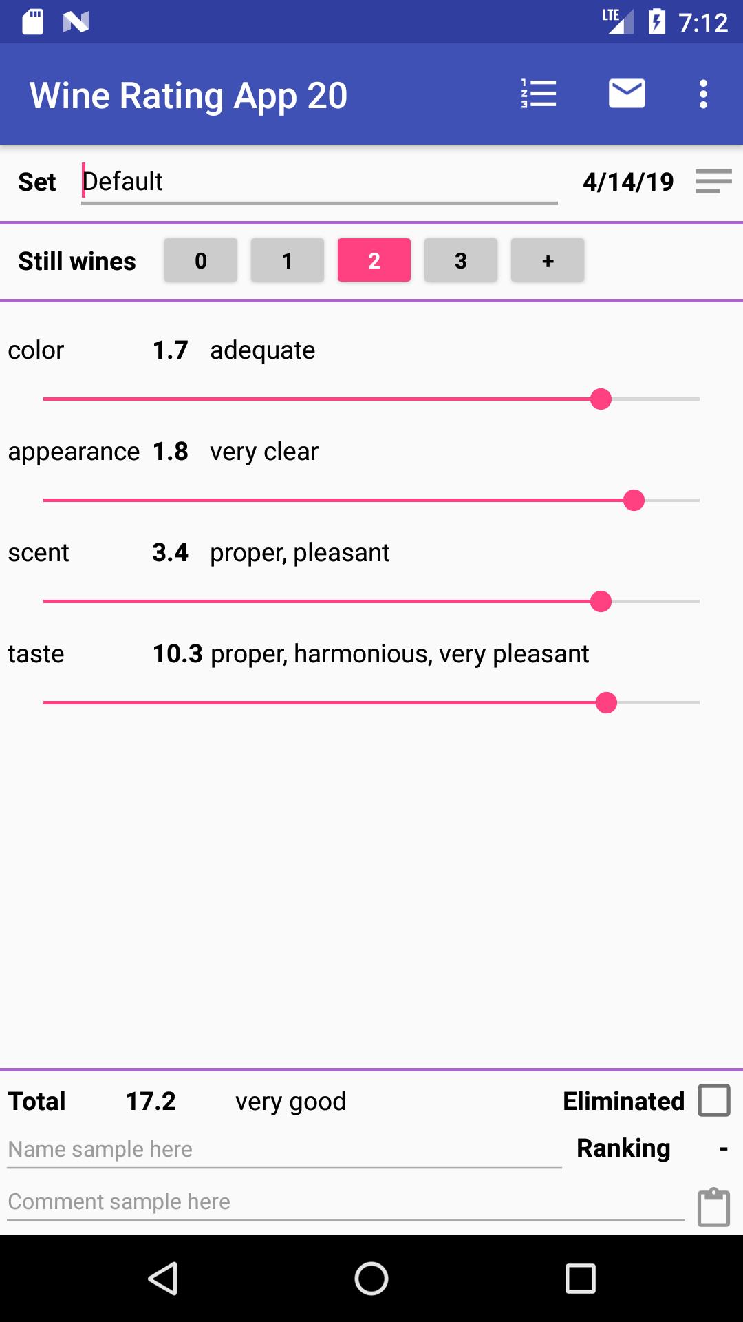The width and height of the screenshot is (743, 1322).
Task: Tap the recent apps square icon
Action: point(580,1279)
